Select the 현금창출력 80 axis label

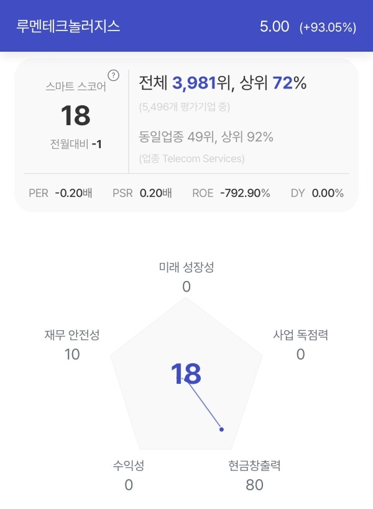[x=254, y=475]
